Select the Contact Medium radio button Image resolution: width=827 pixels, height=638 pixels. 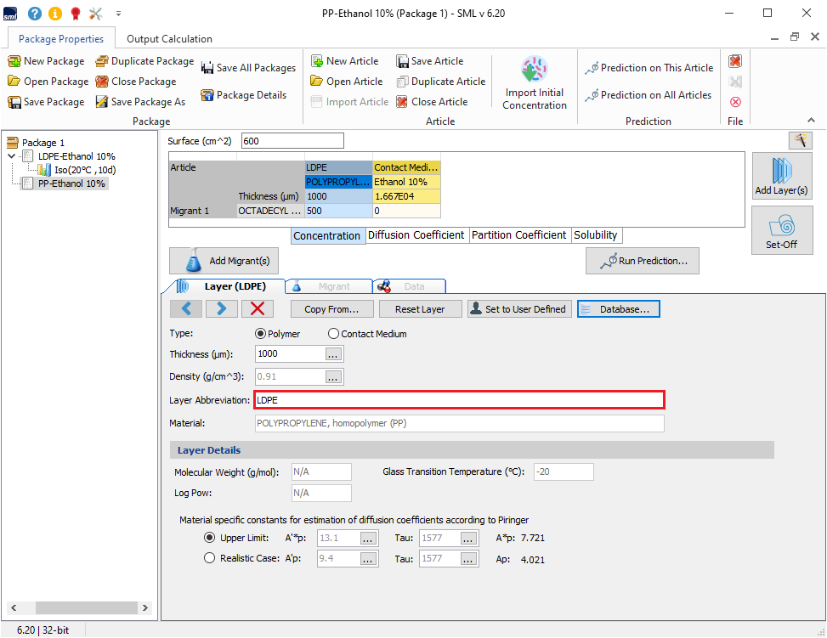pos(334,334)
